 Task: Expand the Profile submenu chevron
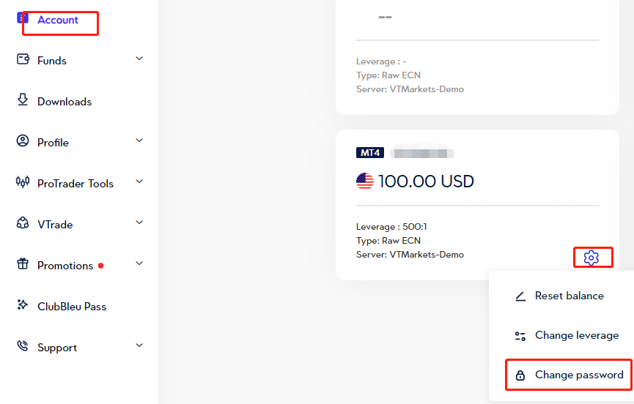(139, 141)
